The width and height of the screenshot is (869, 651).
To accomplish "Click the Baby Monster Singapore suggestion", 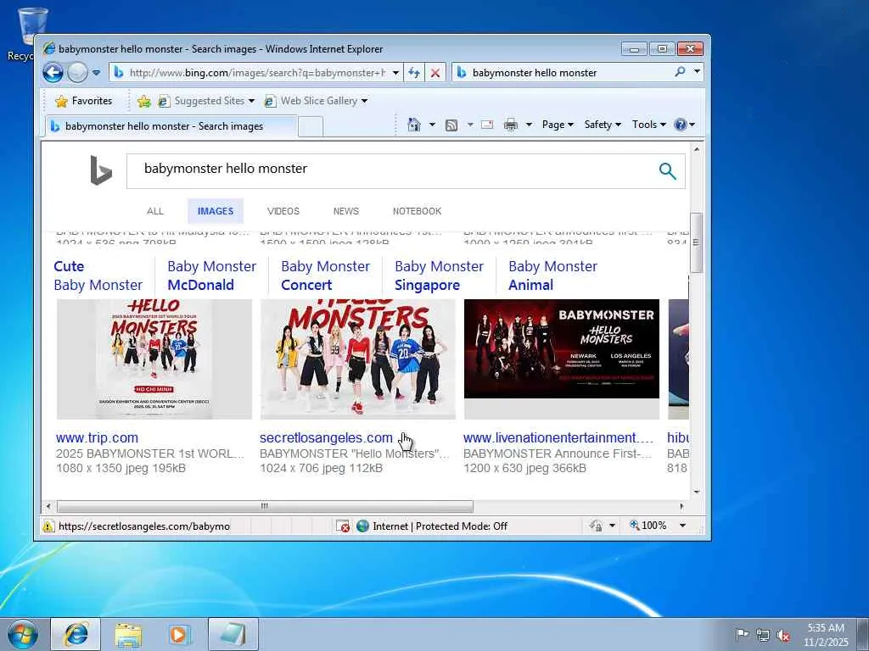I will tap(439, 275).
